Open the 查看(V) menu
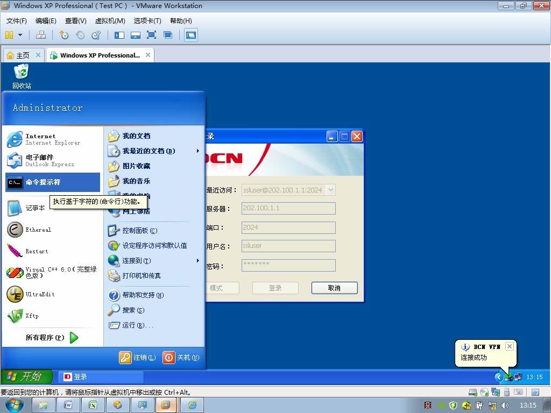551x413 pixels. point(75,21)
